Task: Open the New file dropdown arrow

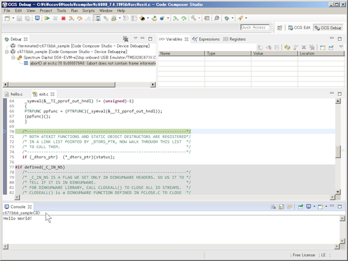Action: point(13,18)
